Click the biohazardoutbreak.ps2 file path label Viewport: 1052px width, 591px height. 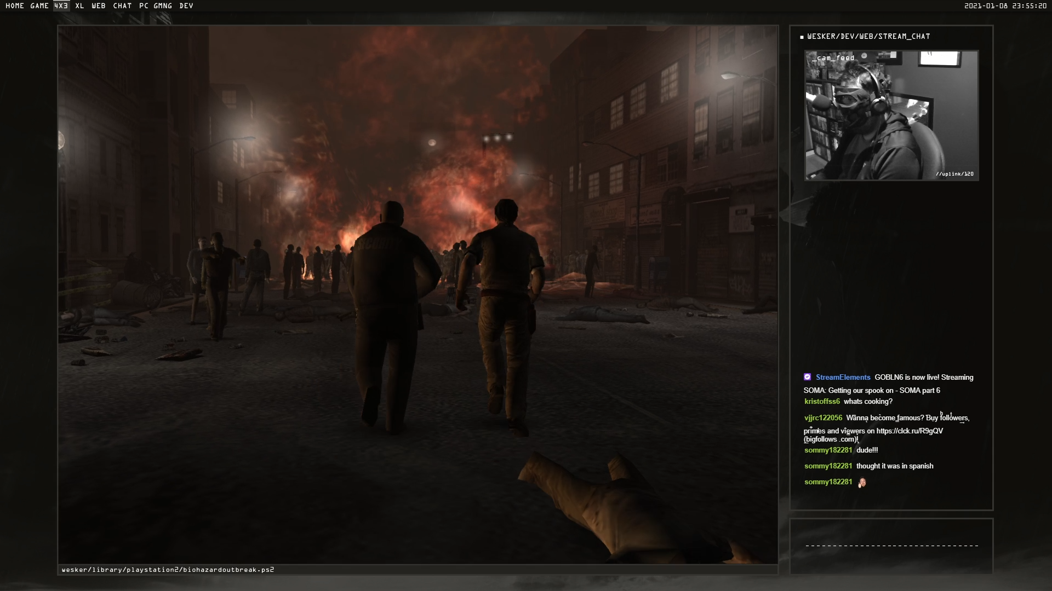[x=168, y=570]
